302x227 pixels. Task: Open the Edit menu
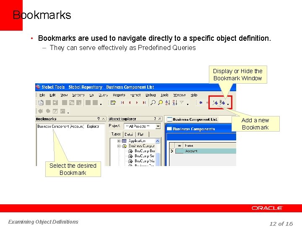pyautogui.click(x=52, y=95)
